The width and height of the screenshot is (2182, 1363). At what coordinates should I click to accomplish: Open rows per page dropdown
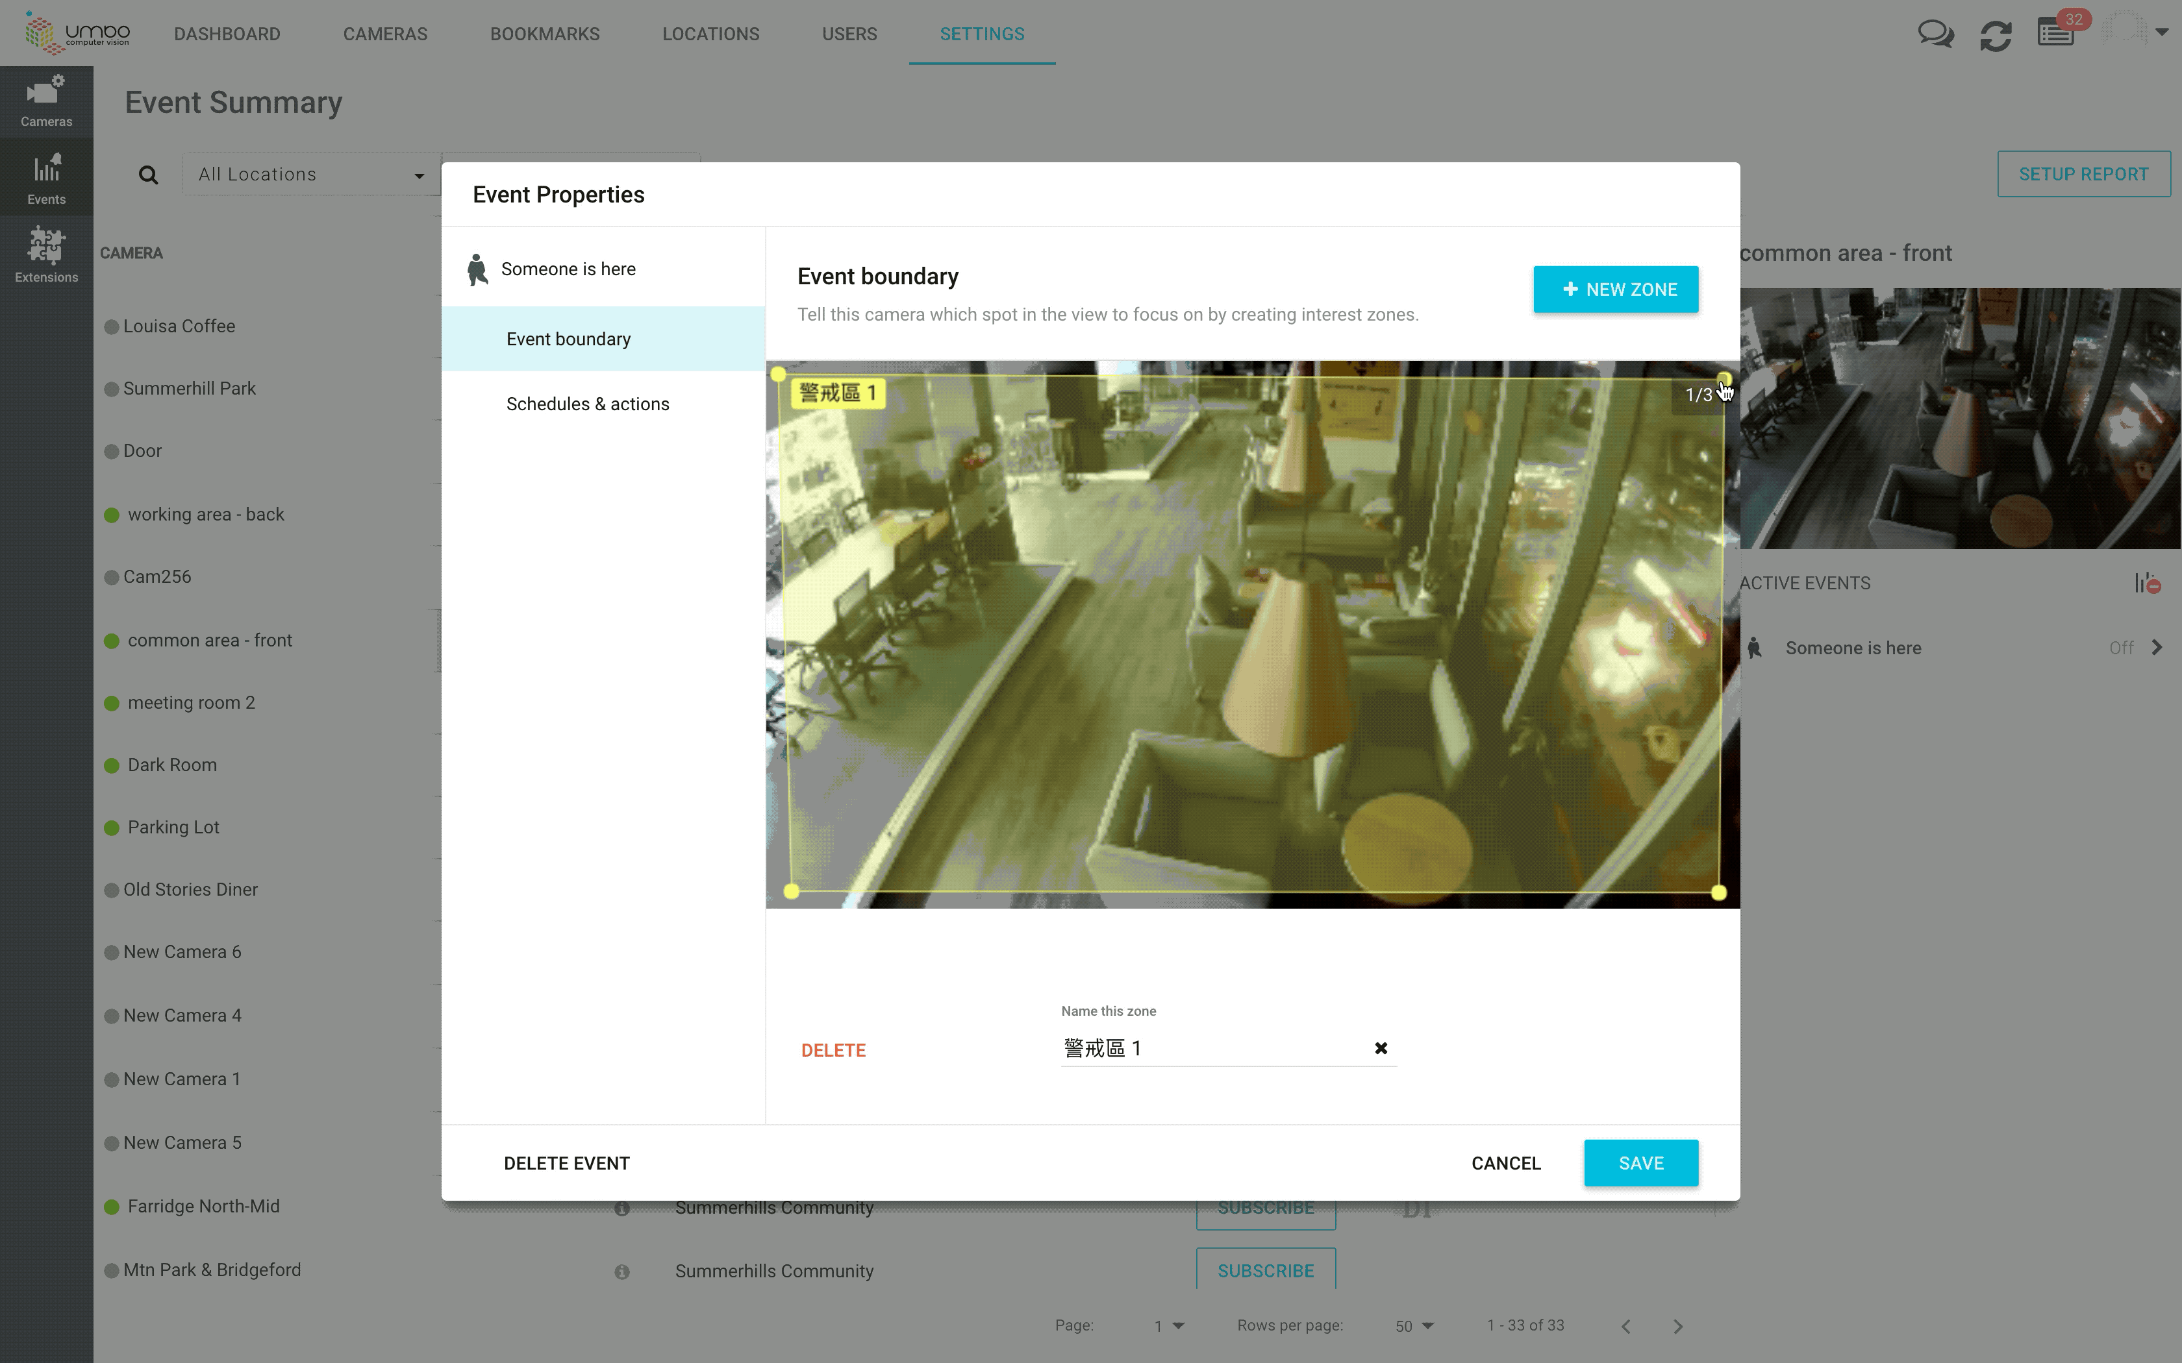[1414, 1326]
